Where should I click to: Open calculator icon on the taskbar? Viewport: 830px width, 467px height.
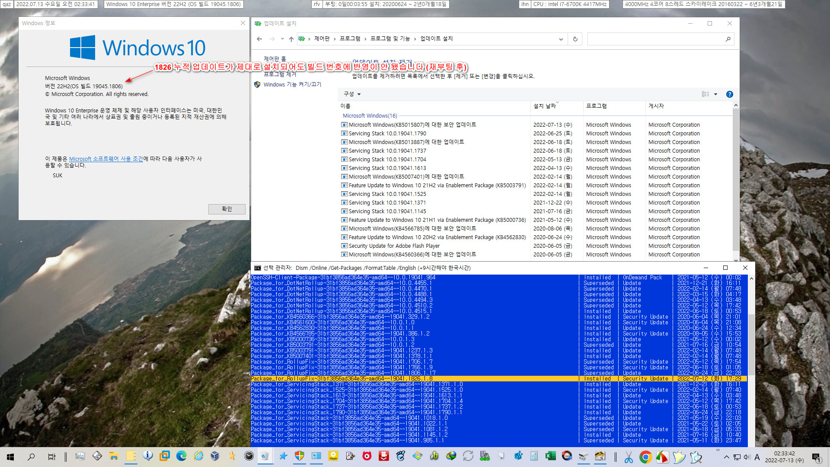click(534, 456)
